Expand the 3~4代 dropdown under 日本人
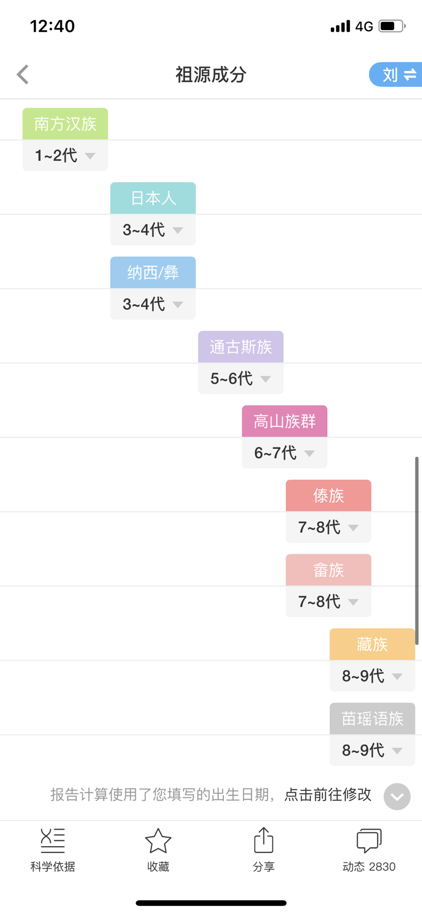Screen dimensions: 422x915 click(x=153, y=230)
